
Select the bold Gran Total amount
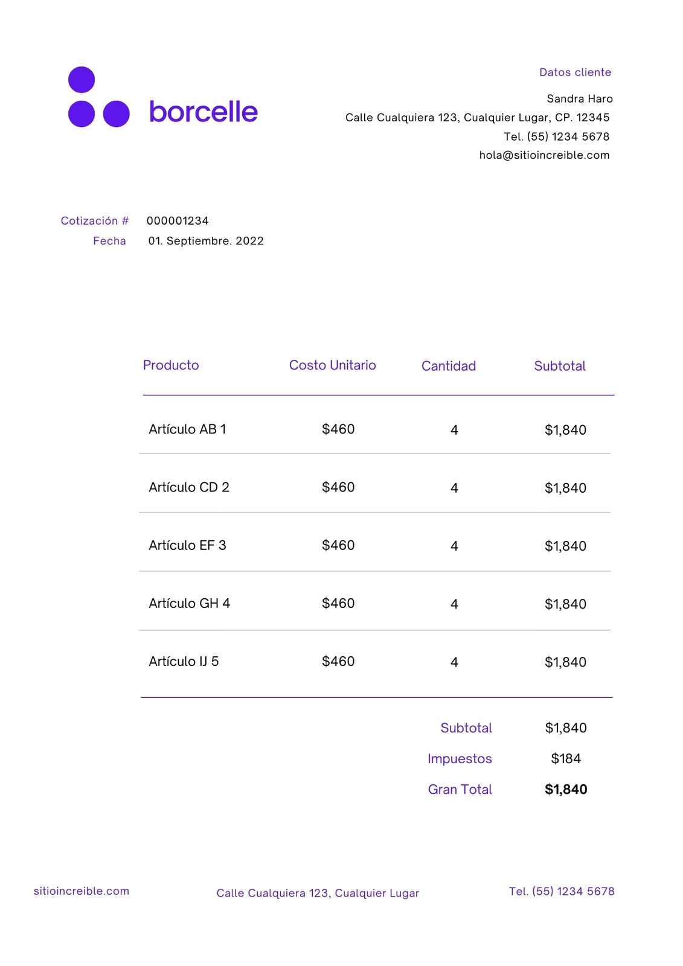(566, 789)
